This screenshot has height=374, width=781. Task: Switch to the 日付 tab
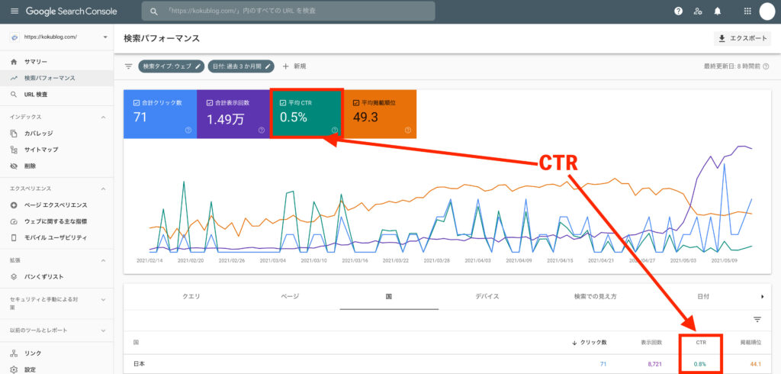[x=702, y=296]
